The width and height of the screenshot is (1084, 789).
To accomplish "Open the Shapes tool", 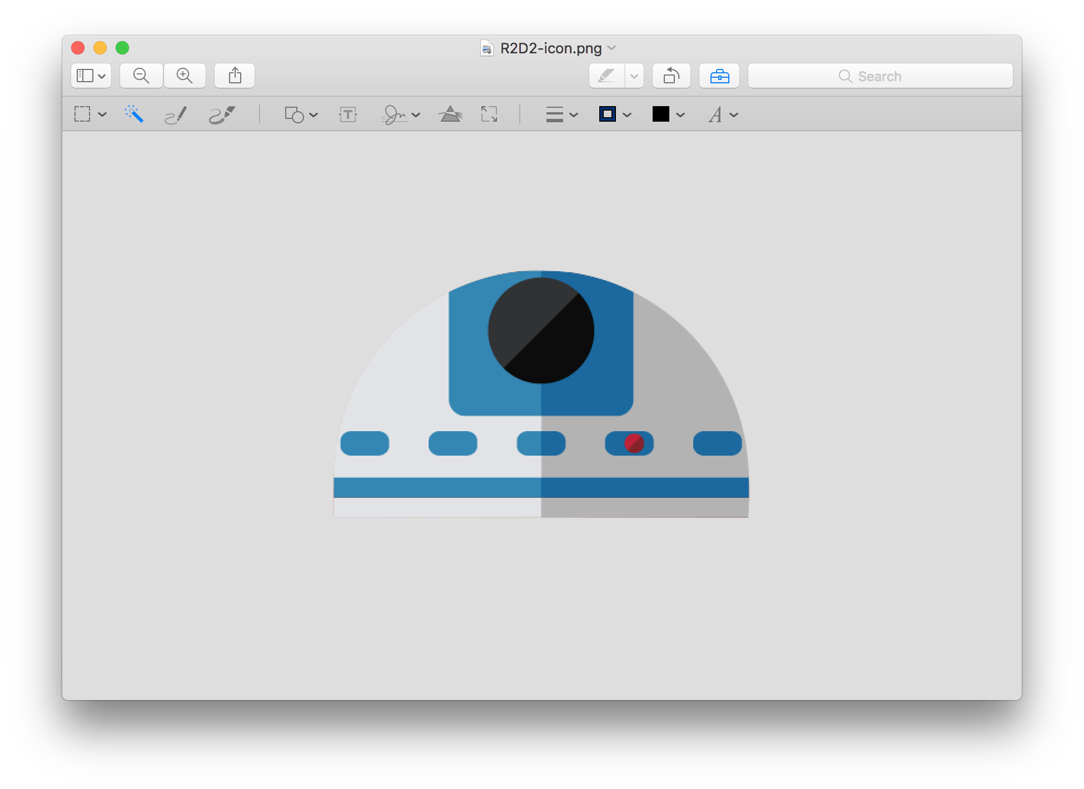I will pyautogui.click(x=294, y=114).
